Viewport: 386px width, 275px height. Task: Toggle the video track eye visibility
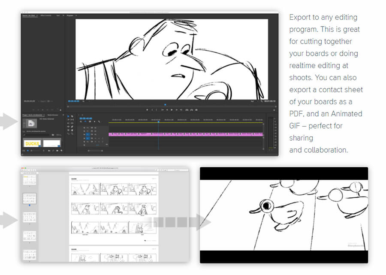[92, 134]
